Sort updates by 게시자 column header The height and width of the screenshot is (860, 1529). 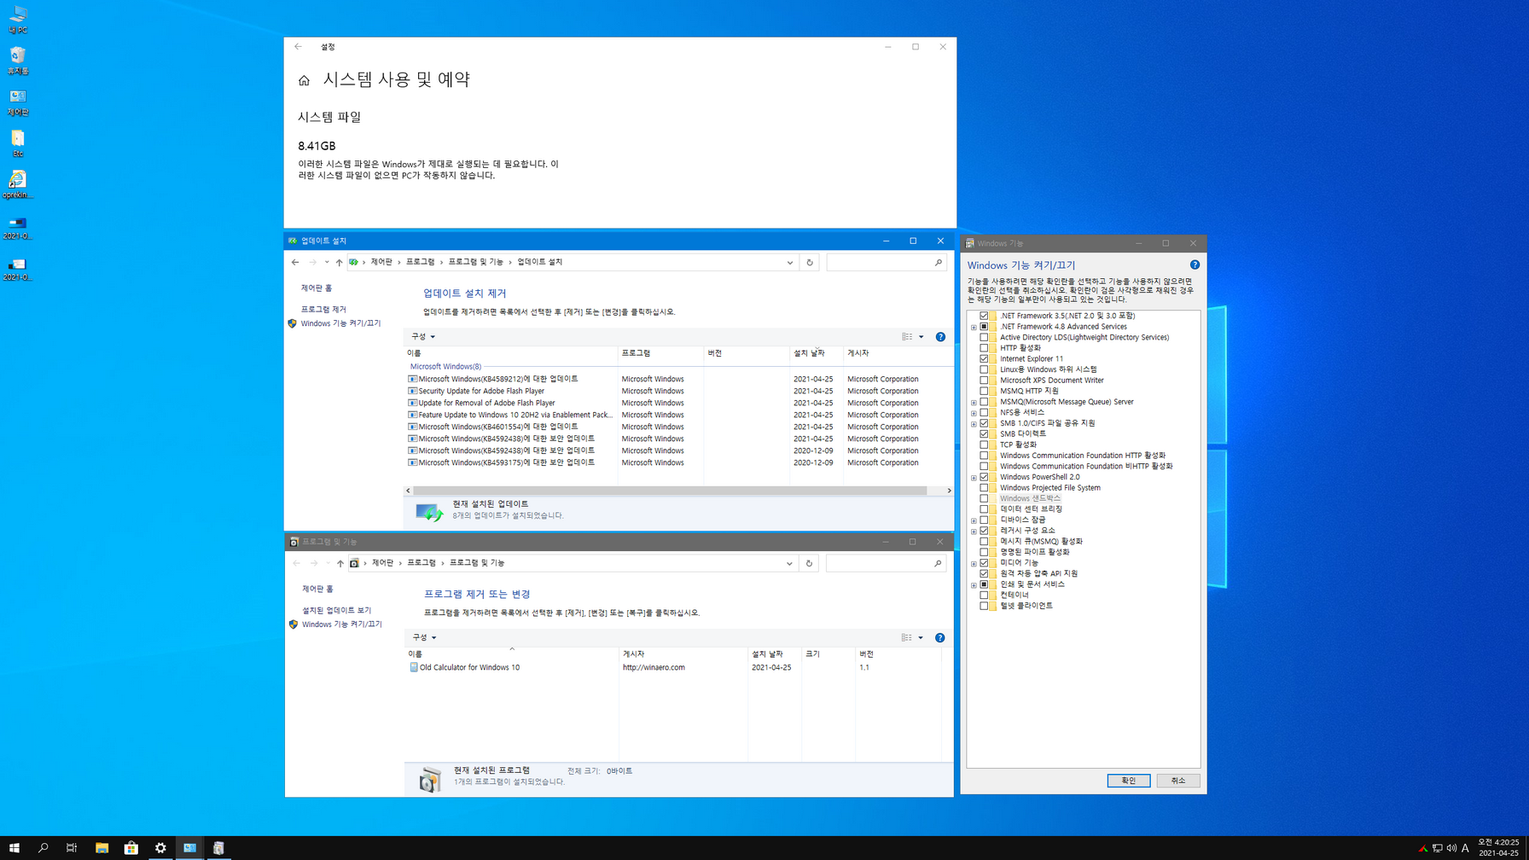tap(898, 353)
